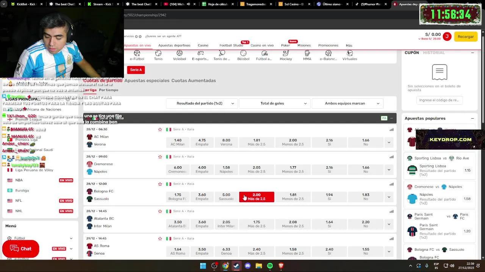Image resolution: width=485 pixels, height=272 pixels.
Task: Open Apuestas especiales tab
Action: pos(147,80)
